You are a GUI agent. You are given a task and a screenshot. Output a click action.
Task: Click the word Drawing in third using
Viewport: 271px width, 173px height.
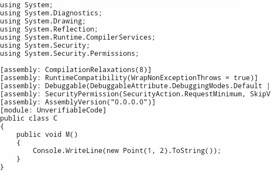(x=67, y=21)
